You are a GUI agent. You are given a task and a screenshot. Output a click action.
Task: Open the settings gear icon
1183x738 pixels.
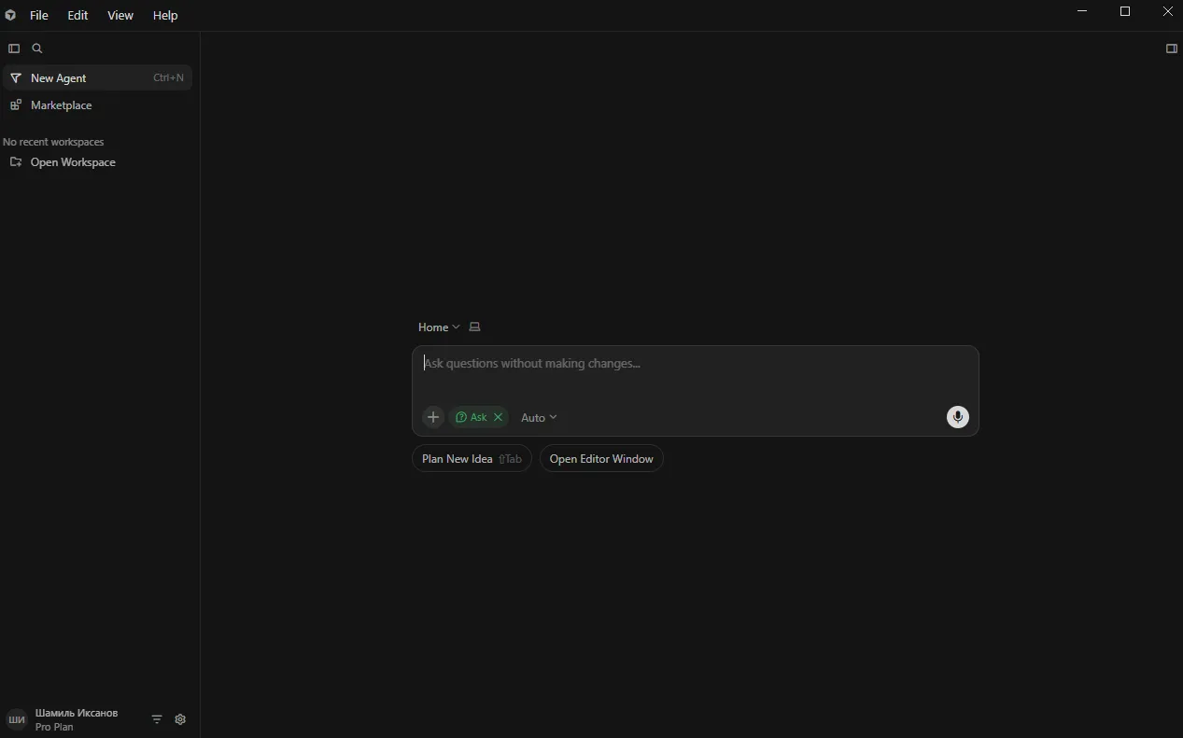click(x=180, y=719)
